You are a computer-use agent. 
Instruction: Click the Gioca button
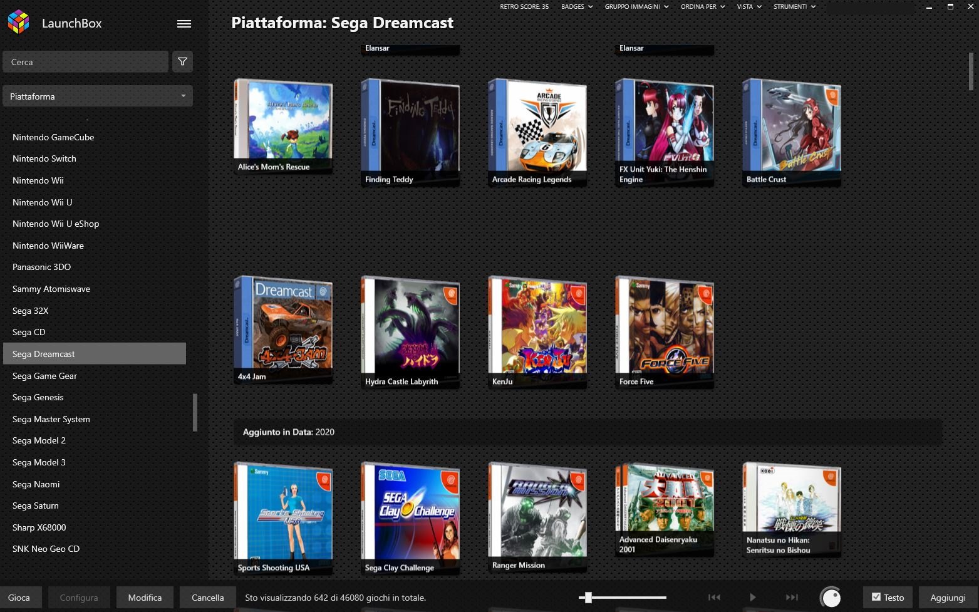point(19,598)
